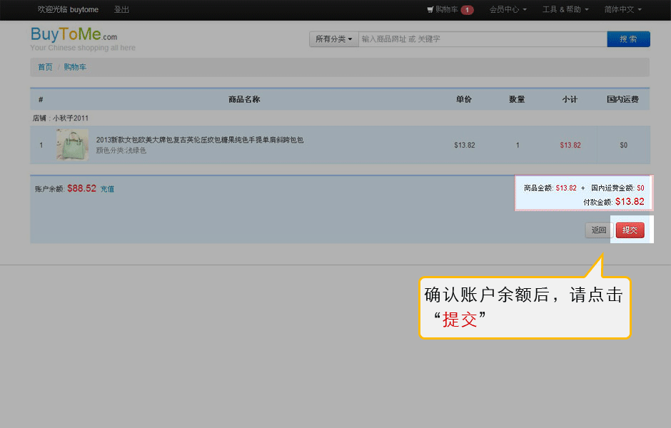Click the 充值 recharge link
The image size is (671, 428).
point(107,189)
